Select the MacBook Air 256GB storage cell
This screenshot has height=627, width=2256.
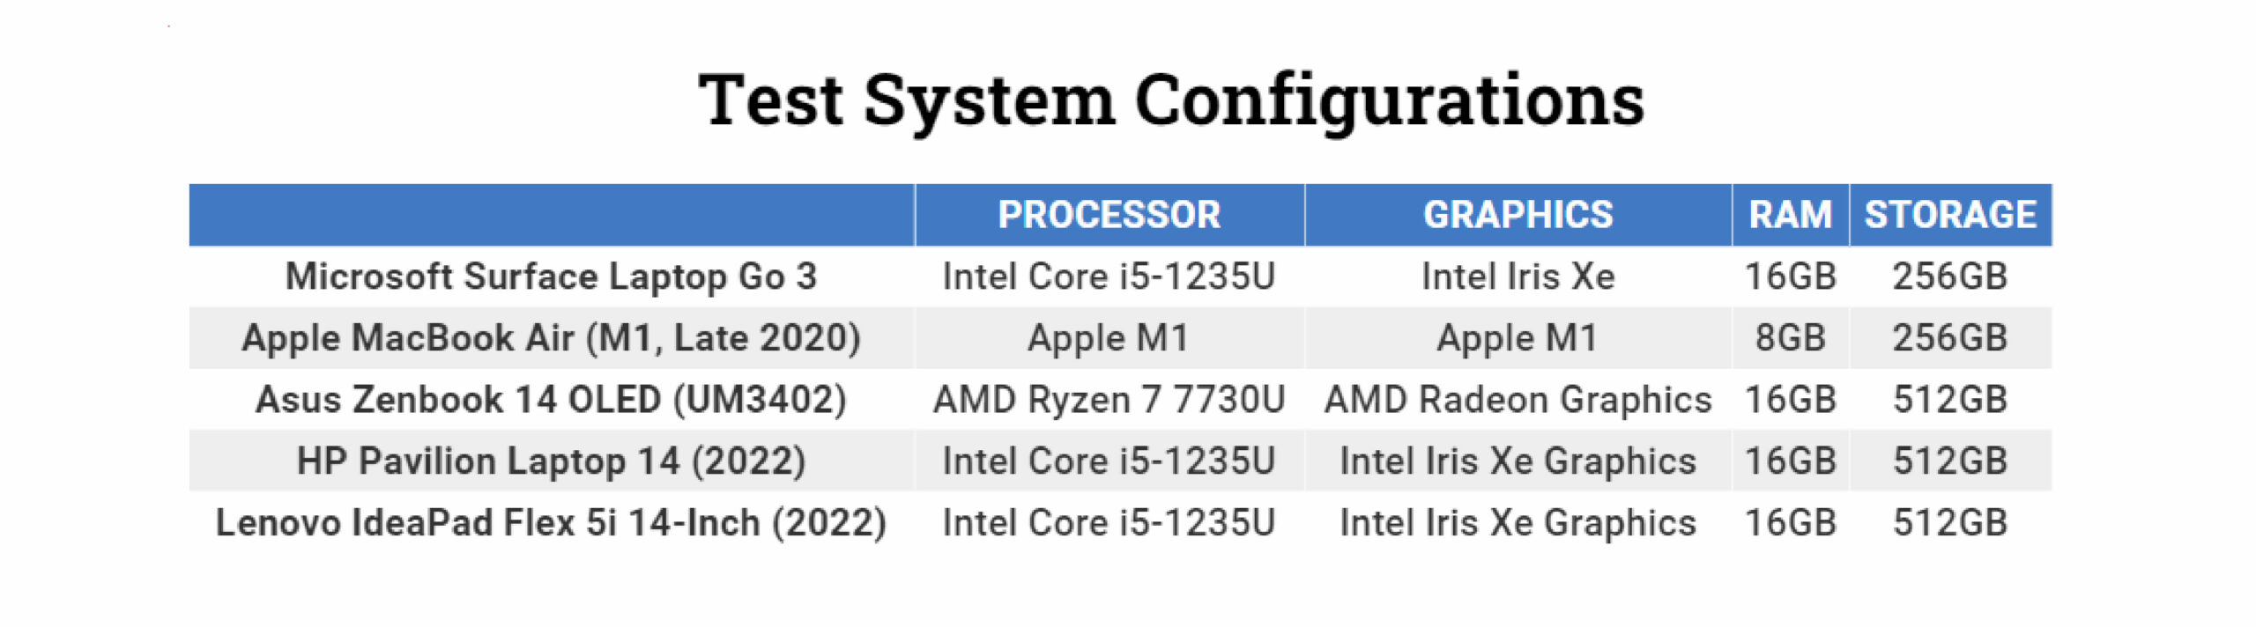[x=1950, y=338]
